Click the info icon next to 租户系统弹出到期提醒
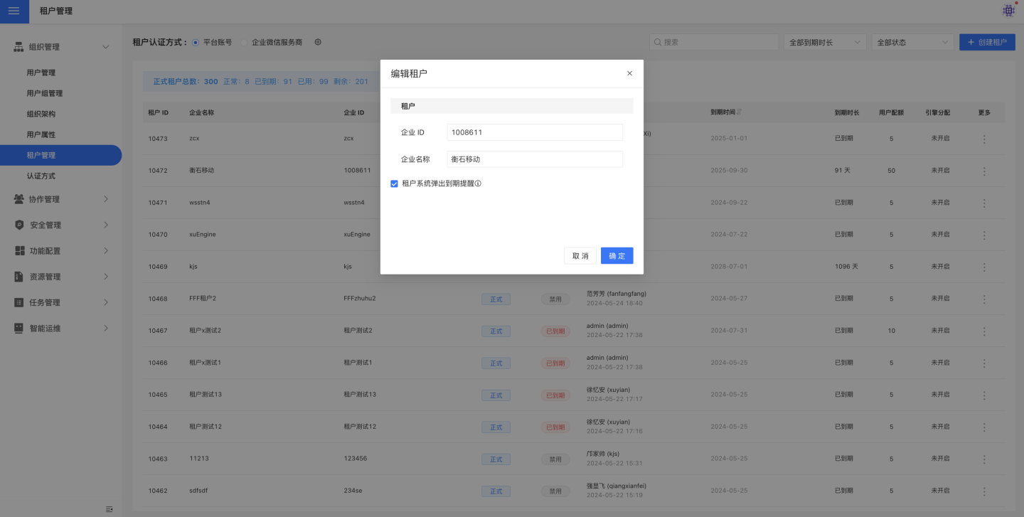 tap(479, 183)
